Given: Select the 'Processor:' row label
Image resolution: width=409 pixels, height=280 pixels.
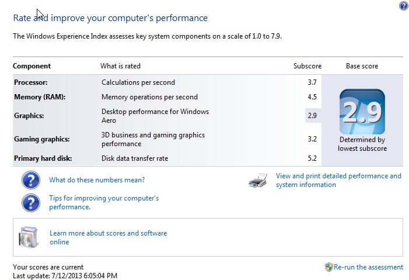Looking at the screenshot, I should (x=31, y=82).
